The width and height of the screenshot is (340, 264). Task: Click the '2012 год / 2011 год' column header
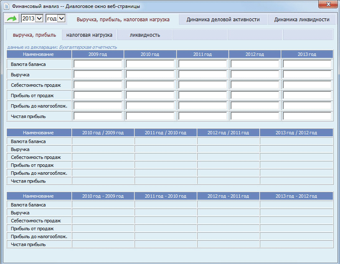[x=228, y=133]
